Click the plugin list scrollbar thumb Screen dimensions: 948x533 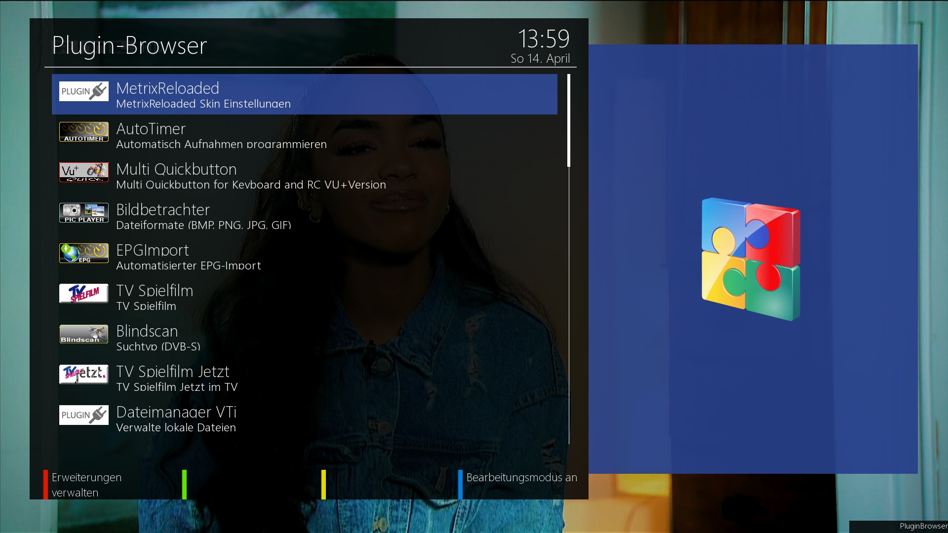(569, 120)
